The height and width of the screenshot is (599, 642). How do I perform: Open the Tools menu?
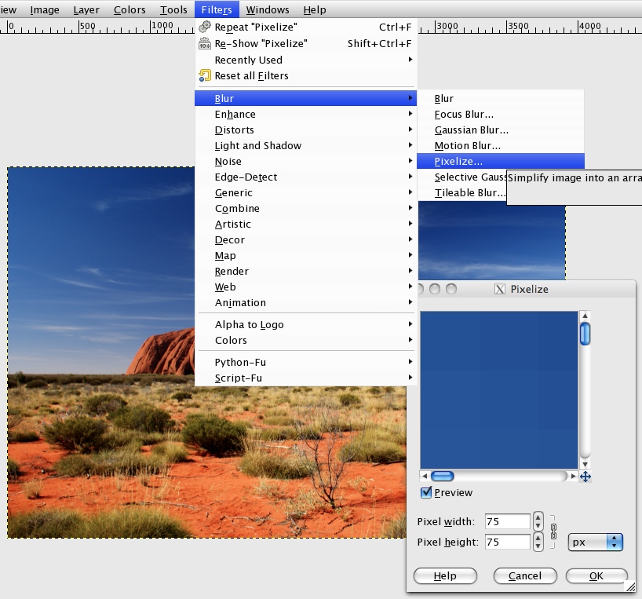(173, 9)
